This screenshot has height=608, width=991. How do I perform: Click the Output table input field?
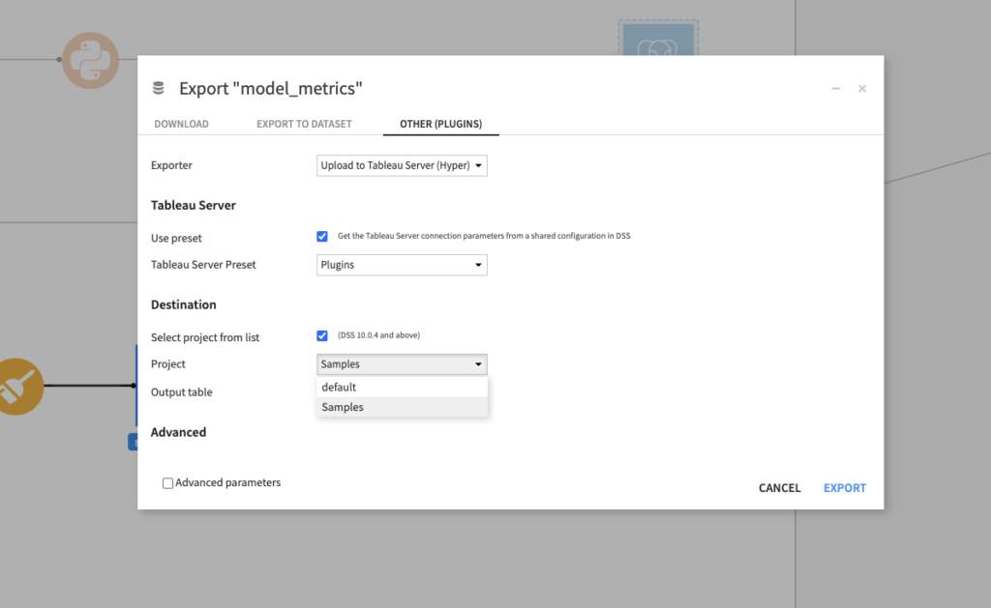401,391
